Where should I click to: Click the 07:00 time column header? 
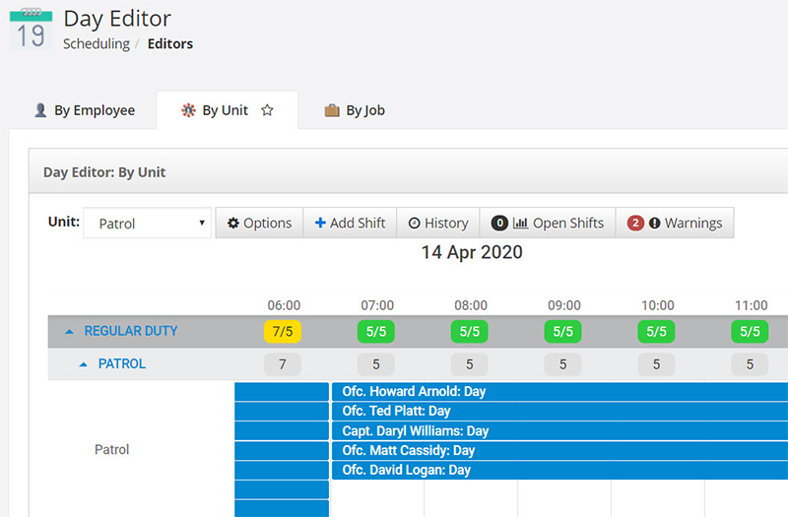point(377,305)
